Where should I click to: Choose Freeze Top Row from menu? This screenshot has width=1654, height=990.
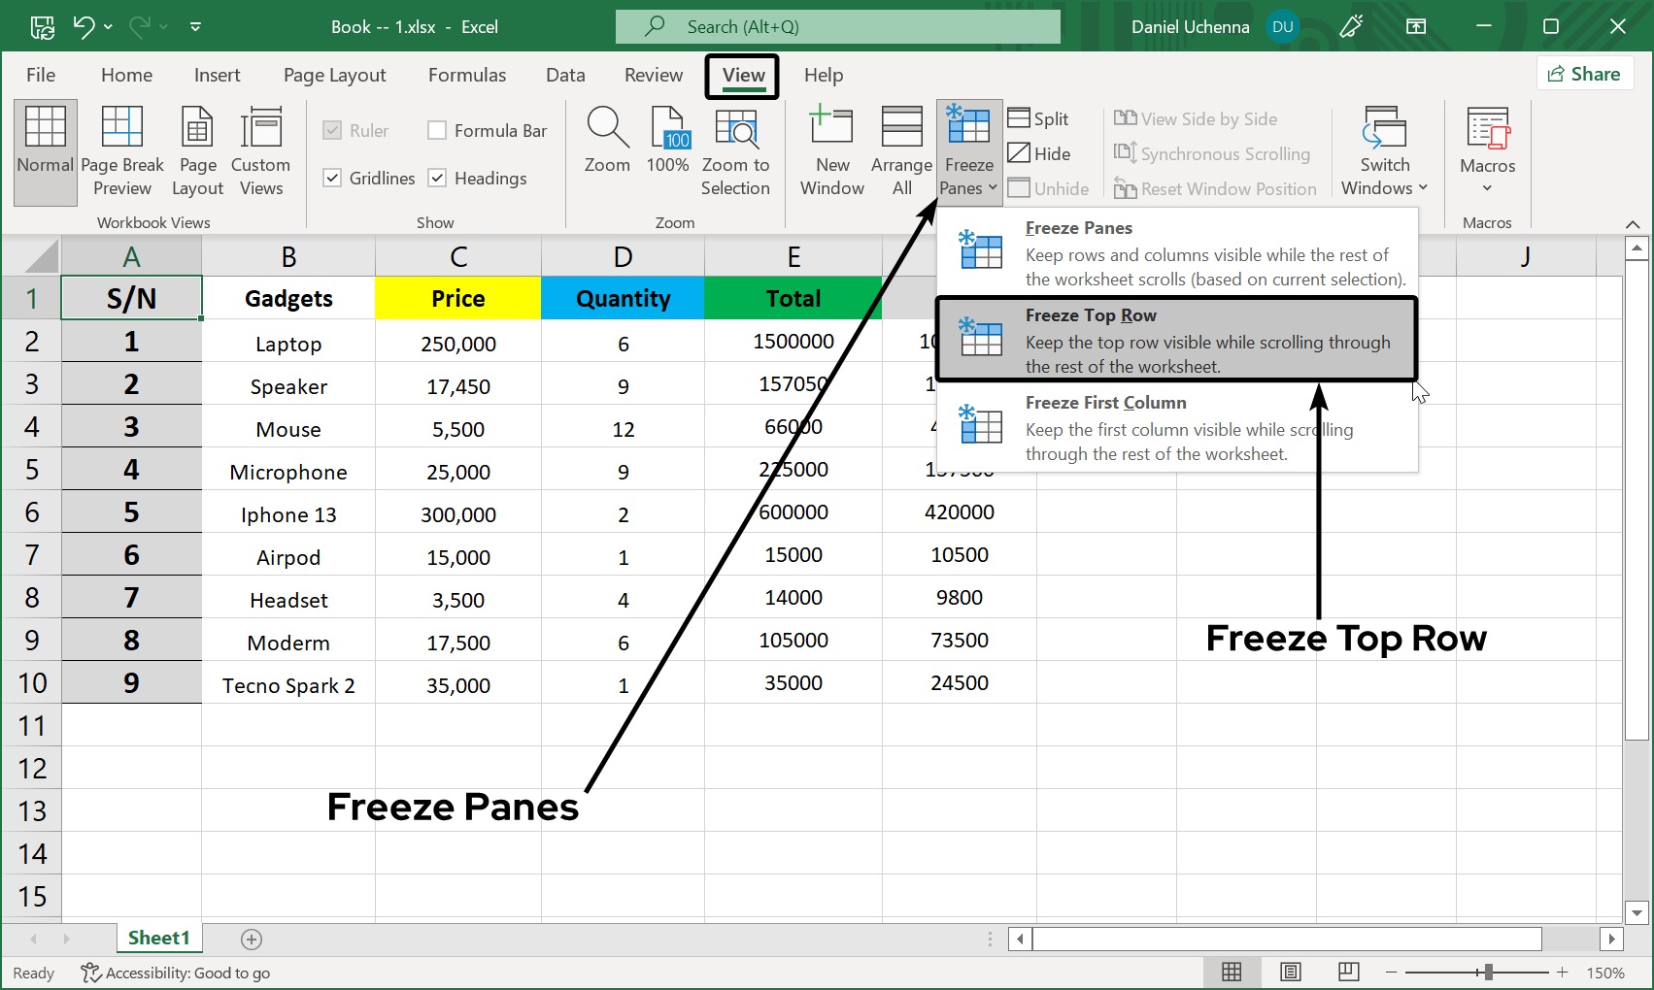(1176, 340)
